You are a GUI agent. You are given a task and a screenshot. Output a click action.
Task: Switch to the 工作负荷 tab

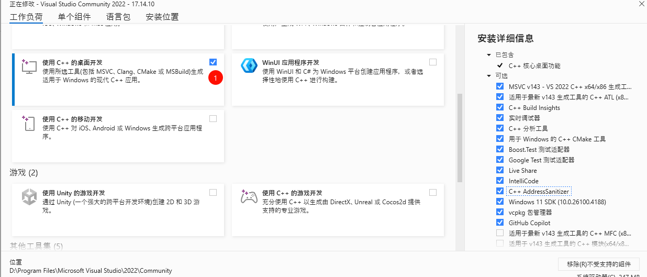[26, 17]
